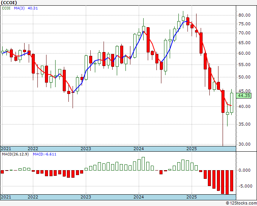This screenshot has height=206, width=257.
Task: Open the 12Stocks.com copyright link
Action: coord(241,203)
